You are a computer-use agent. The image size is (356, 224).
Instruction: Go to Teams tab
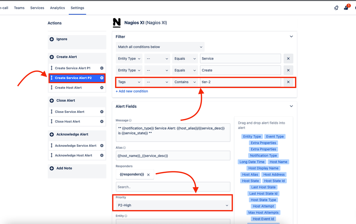coord(19,8)
